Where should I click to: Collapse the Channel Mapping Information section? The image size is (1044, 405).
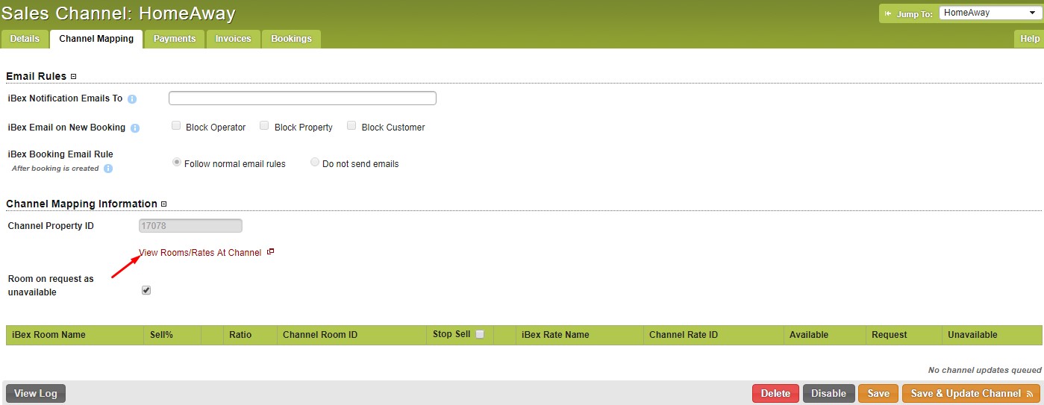[x=164, y=204]
